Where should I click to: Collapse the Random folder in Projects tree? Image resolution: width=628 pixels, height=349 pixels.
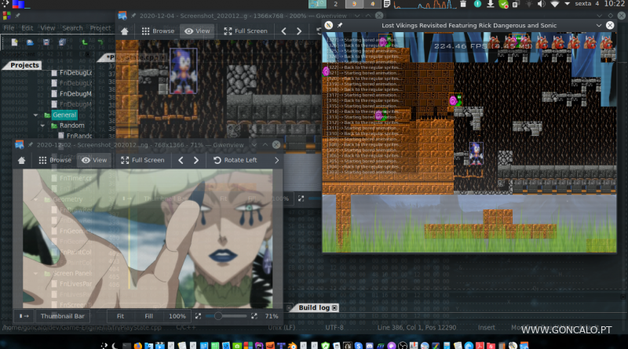pyautogui.click(x=42, y=125)
